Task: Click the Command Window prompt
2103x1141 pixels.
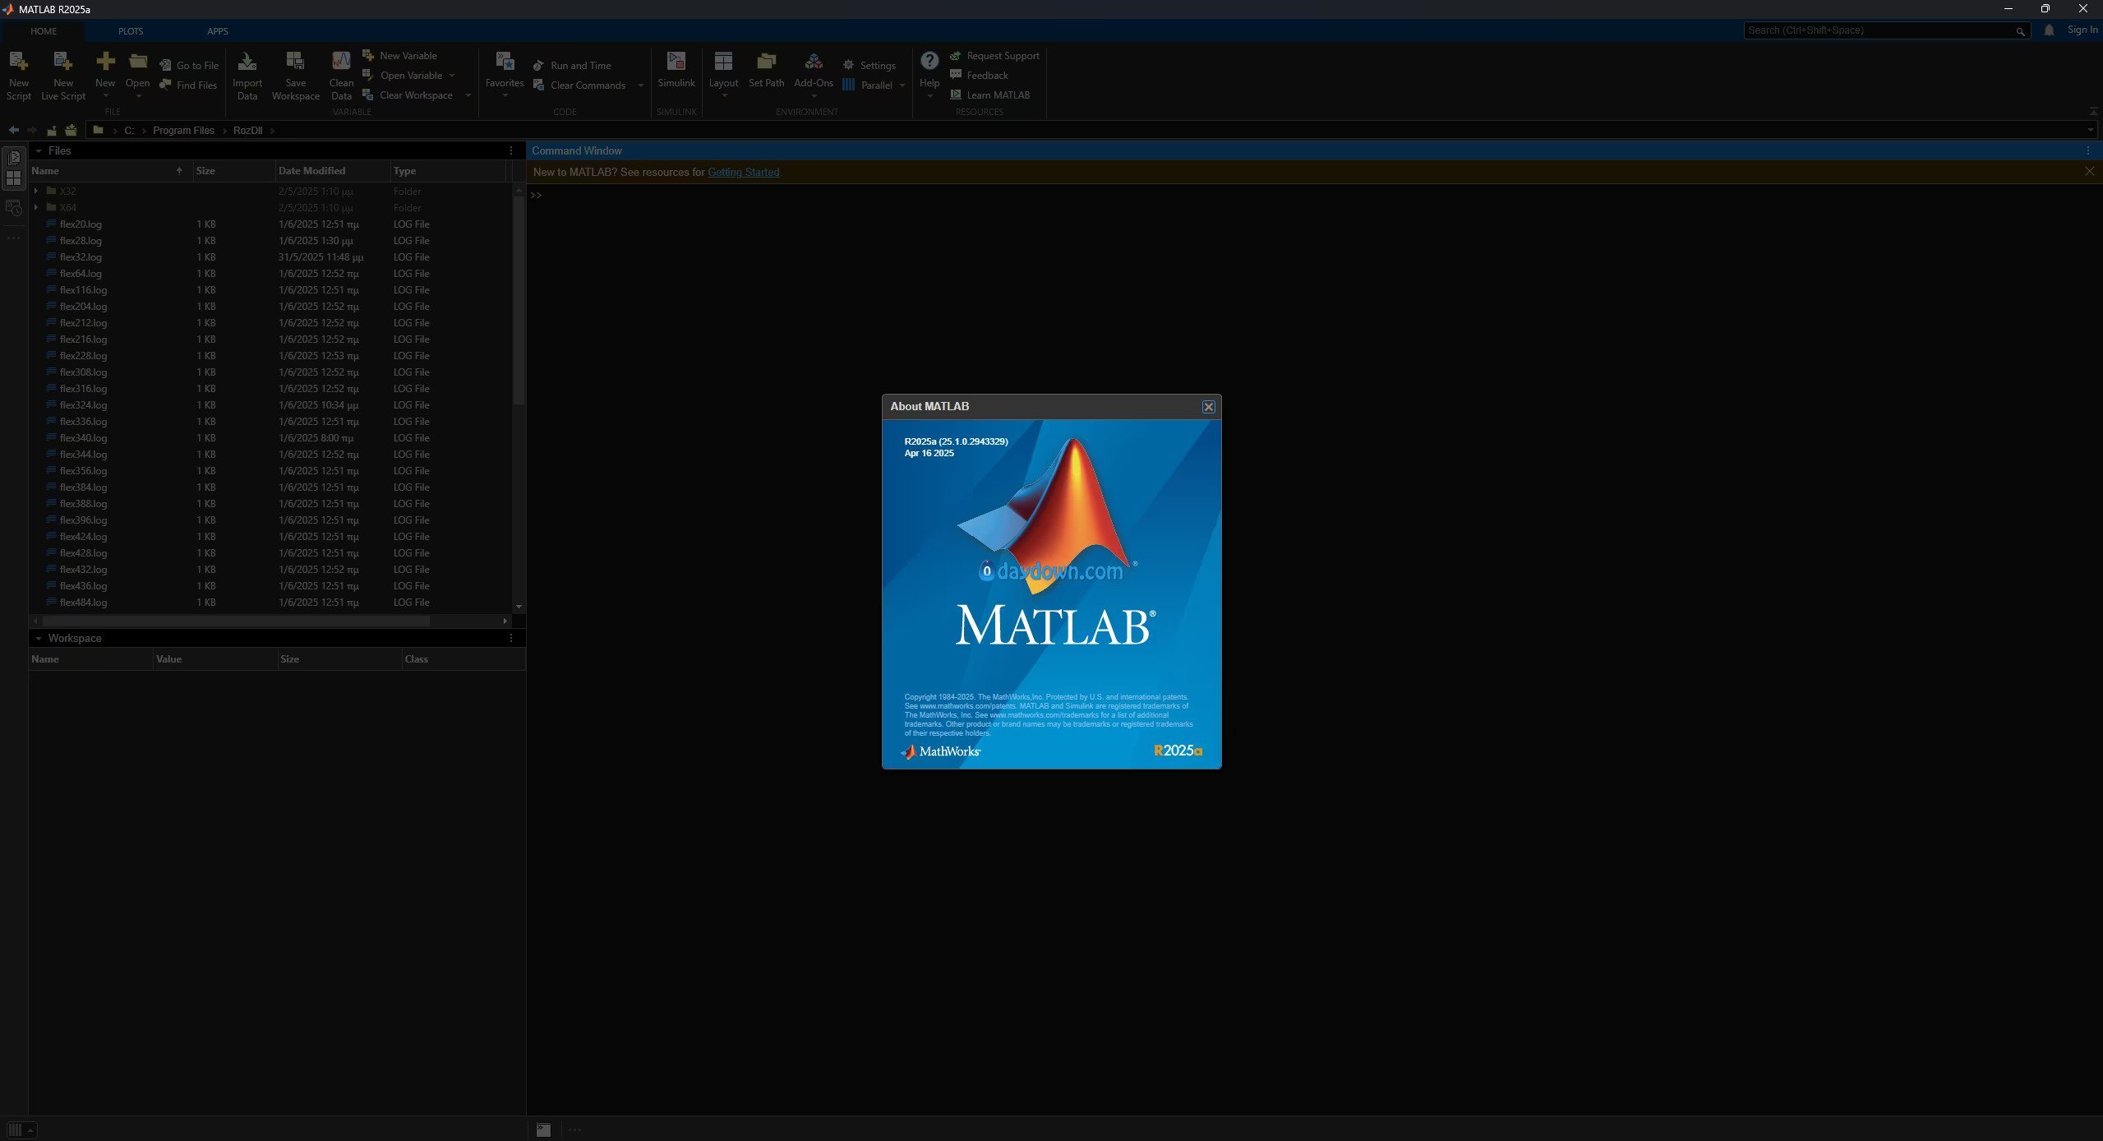Action: (537, 196)
